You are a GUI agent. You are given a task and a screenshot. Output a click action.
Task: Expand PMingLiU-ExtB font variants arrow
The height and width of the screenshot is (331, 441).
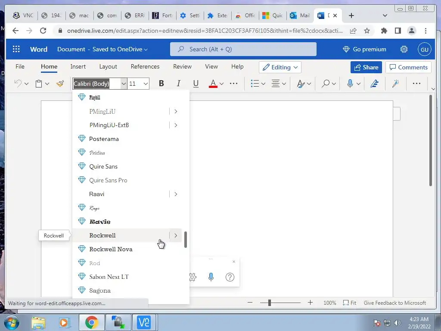click(176, 125)
